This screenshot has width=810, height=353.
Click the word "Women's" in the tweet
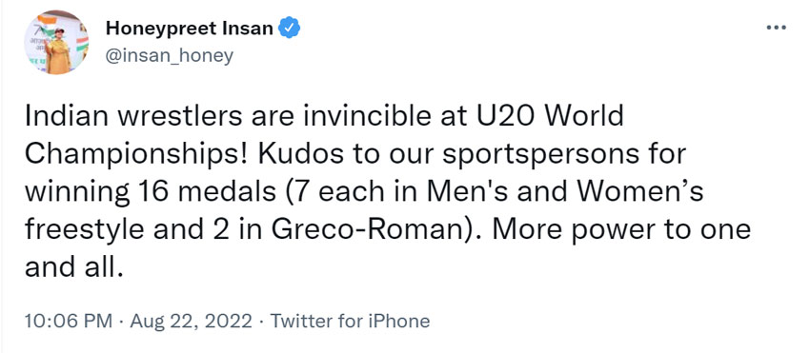click(x=640, y=191)
